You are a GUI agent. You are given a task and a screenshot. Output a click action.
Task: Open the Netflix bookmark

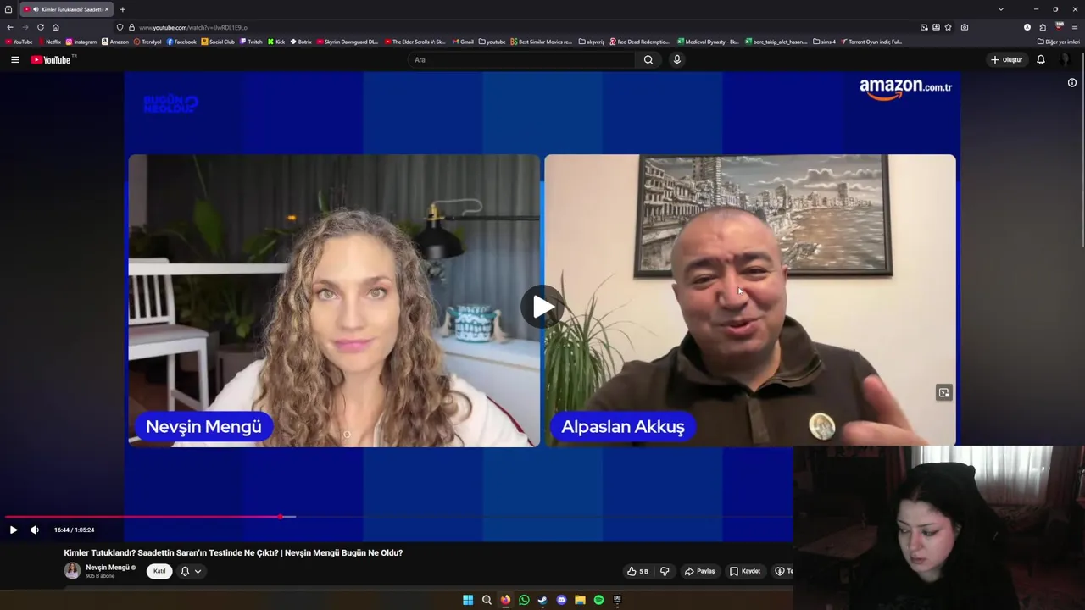(x=50, y=42)
